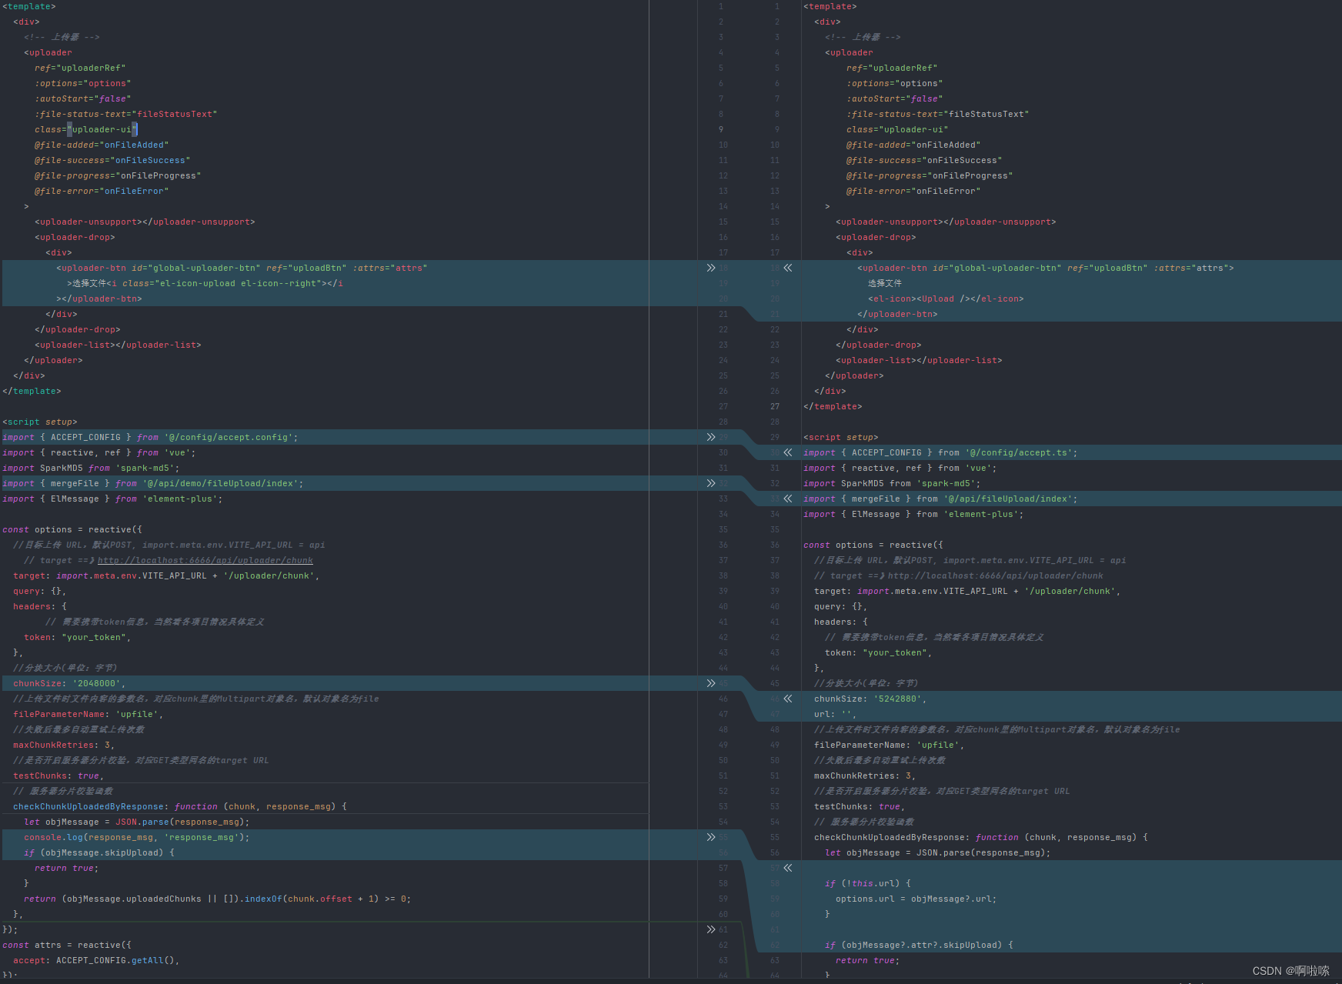Image resolution: width=1342 pixels, height=984 pixels.
Task: Click 'let objMessage = JSON.parse' in left pane
Action: click(x=137, y=822)
